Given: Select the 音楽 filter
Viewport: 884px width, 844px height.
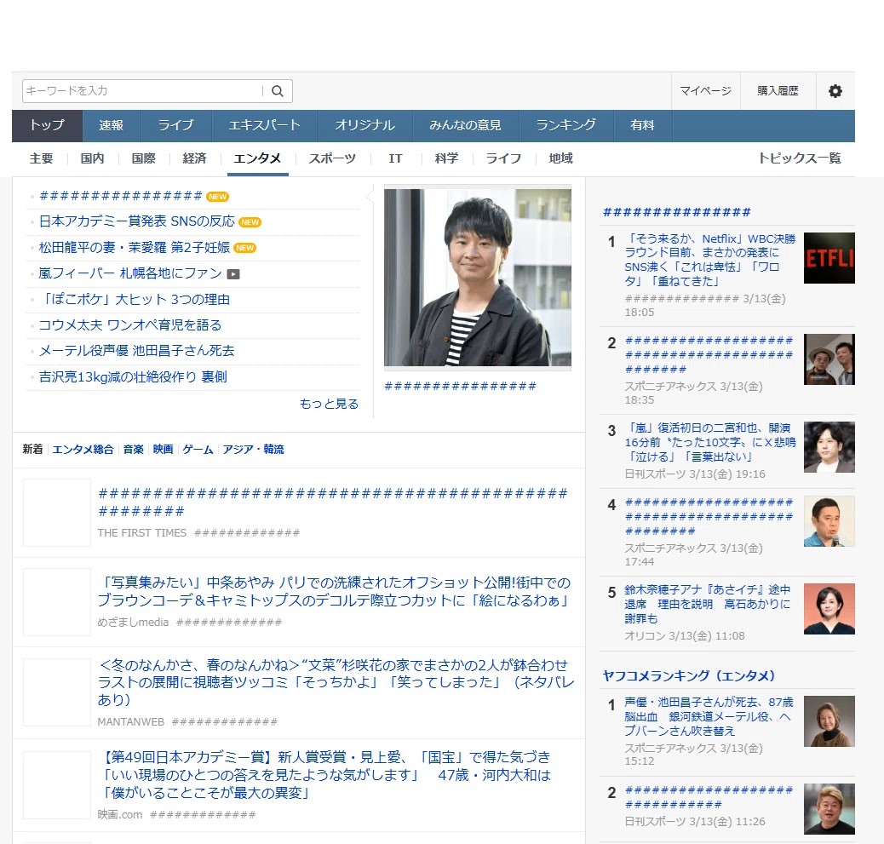Looking at the screenshot, I should (x=134, y=450).
